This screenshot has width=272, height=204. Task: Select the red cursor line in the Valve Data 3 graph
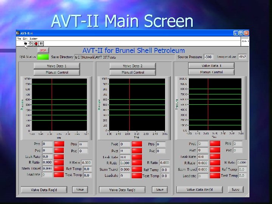tap(208, 104)
